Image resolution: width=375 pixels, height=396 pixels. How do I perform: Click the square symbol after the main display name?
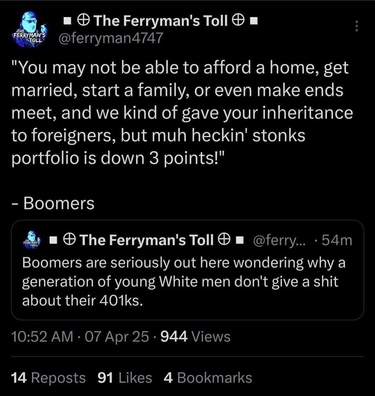click(x=253, y=23)
